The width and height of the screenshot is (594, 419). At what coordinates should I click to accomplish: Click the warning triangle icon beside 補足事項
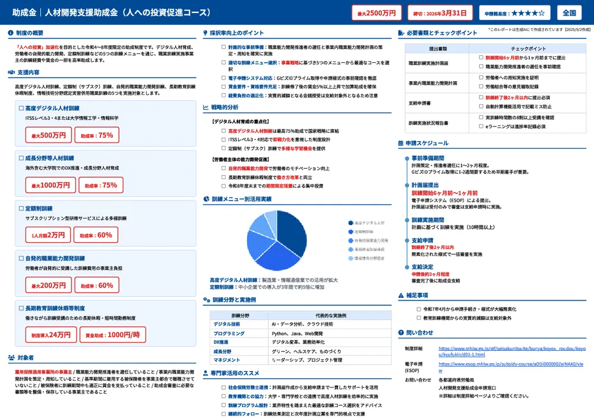401,295
